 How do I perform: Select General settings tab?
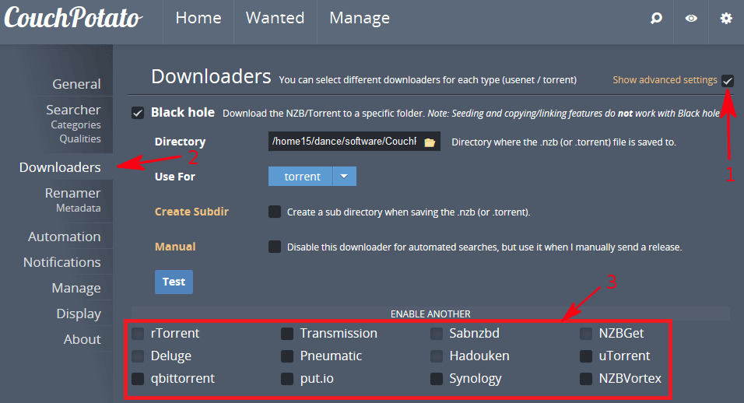click(76, 84)
